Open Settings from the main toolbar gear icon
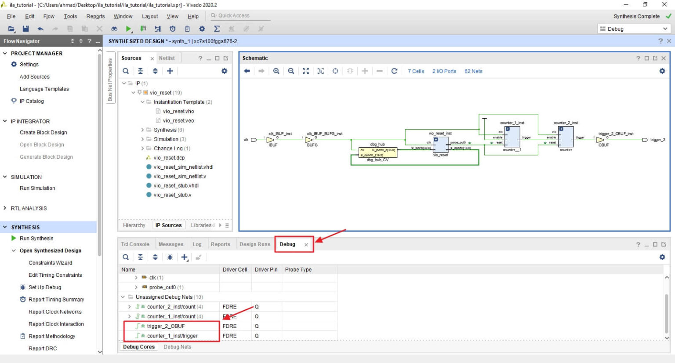 point(202,29)
